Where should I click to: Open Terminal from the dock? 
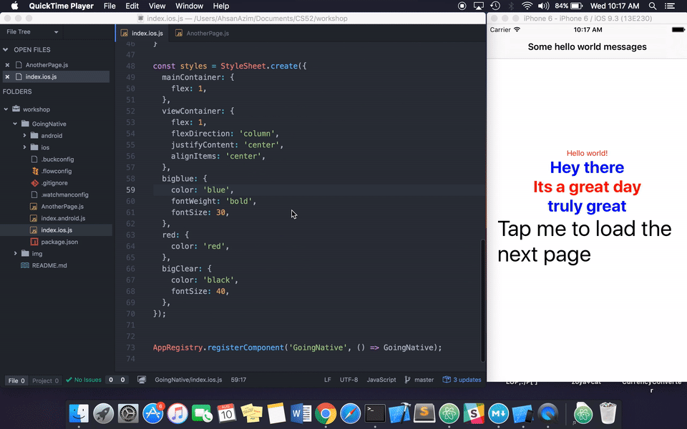(x=375, y=413)
